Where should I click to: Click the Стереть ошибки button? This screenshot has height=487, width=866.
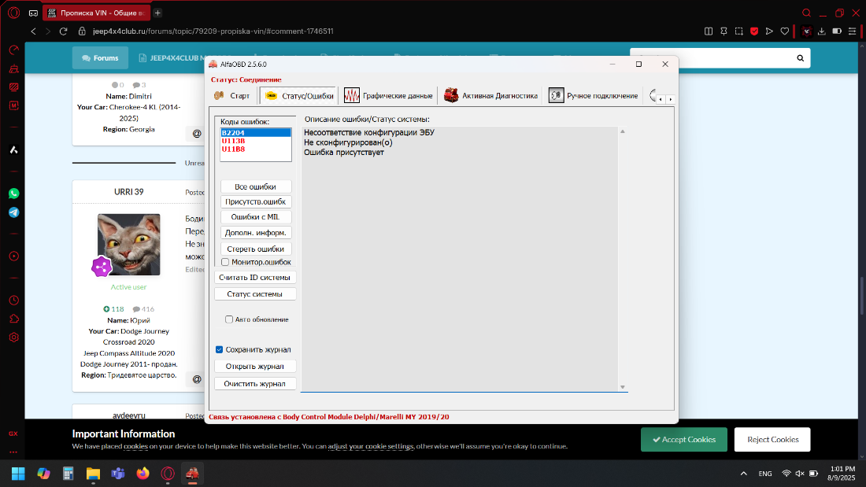tap(255, 249)
